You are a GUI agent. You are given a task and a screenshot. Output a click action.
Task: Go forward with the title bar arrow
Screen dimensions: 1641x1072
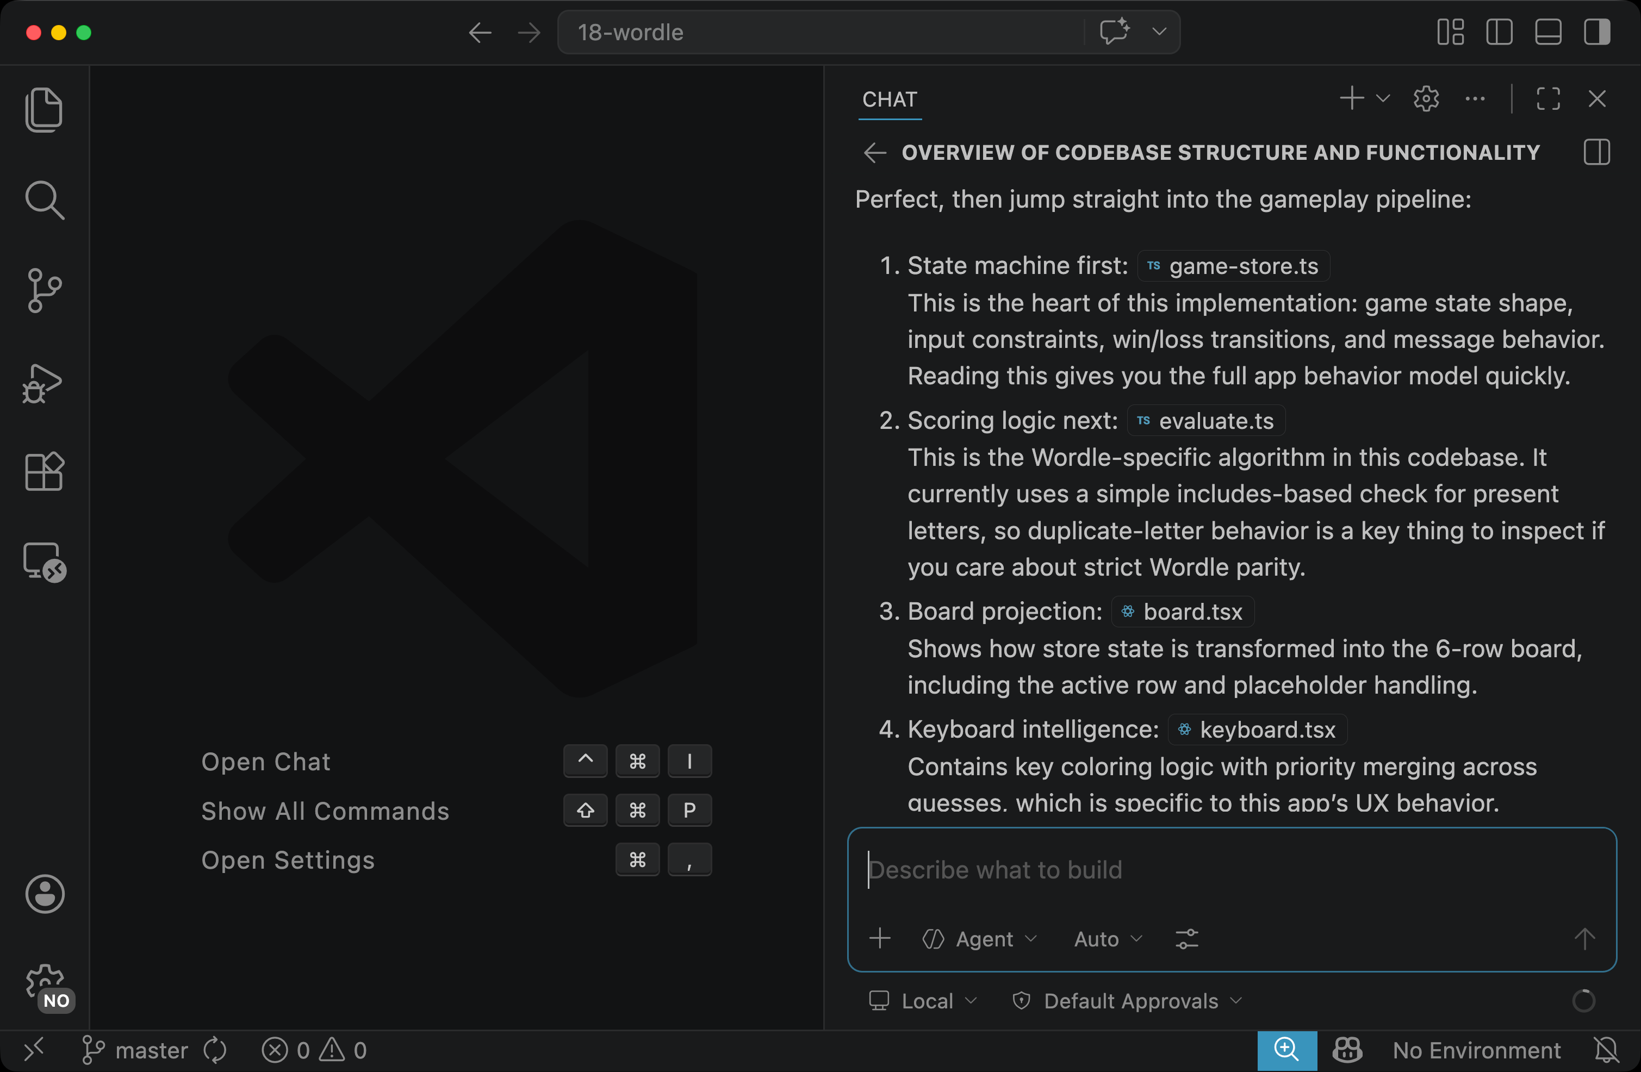coord(529,33)
